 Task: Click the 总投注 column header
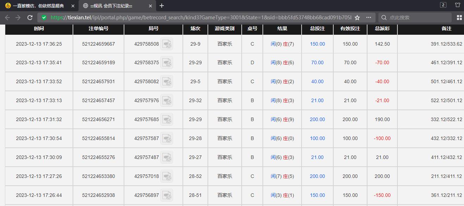[317, 29]
